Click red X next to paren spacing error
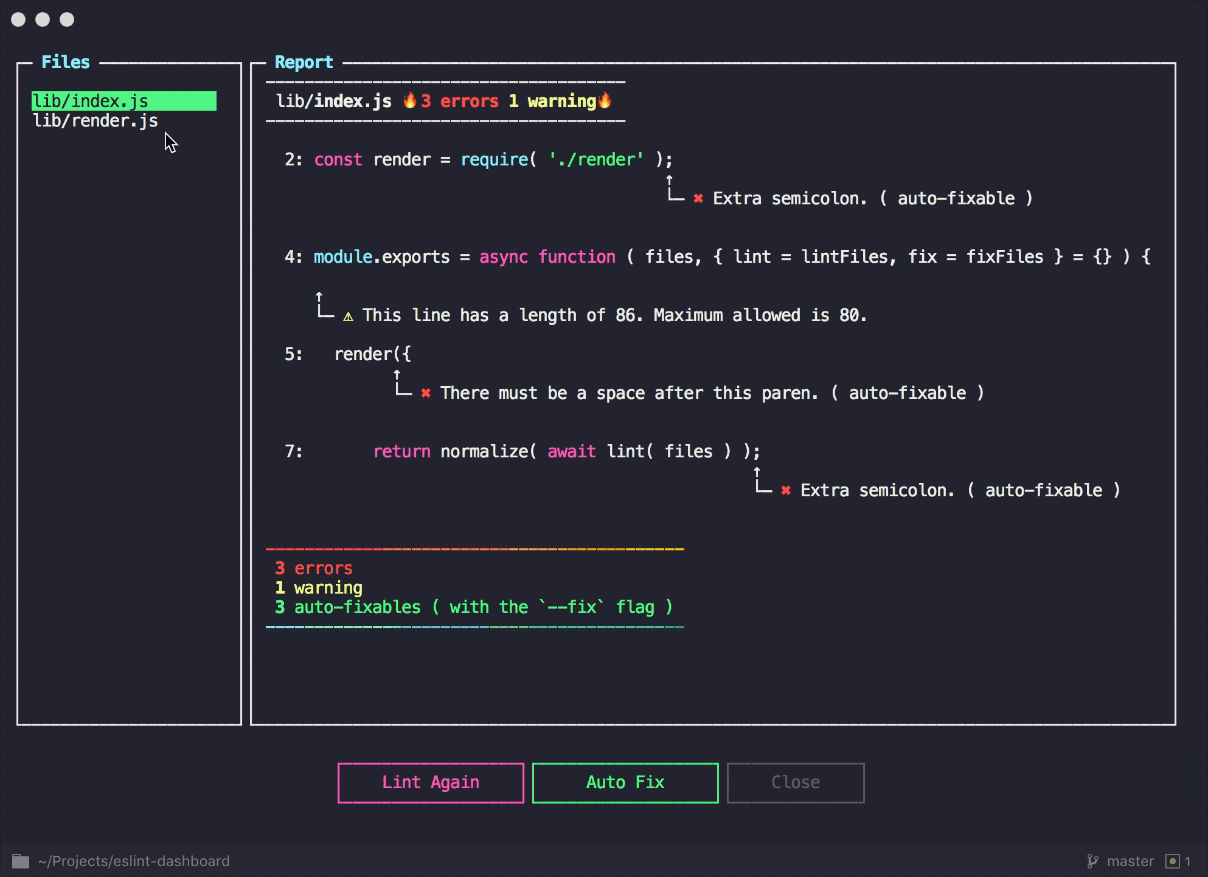Image resolution: width=1208 pixels, height=877 pixels. click(426, 393)
